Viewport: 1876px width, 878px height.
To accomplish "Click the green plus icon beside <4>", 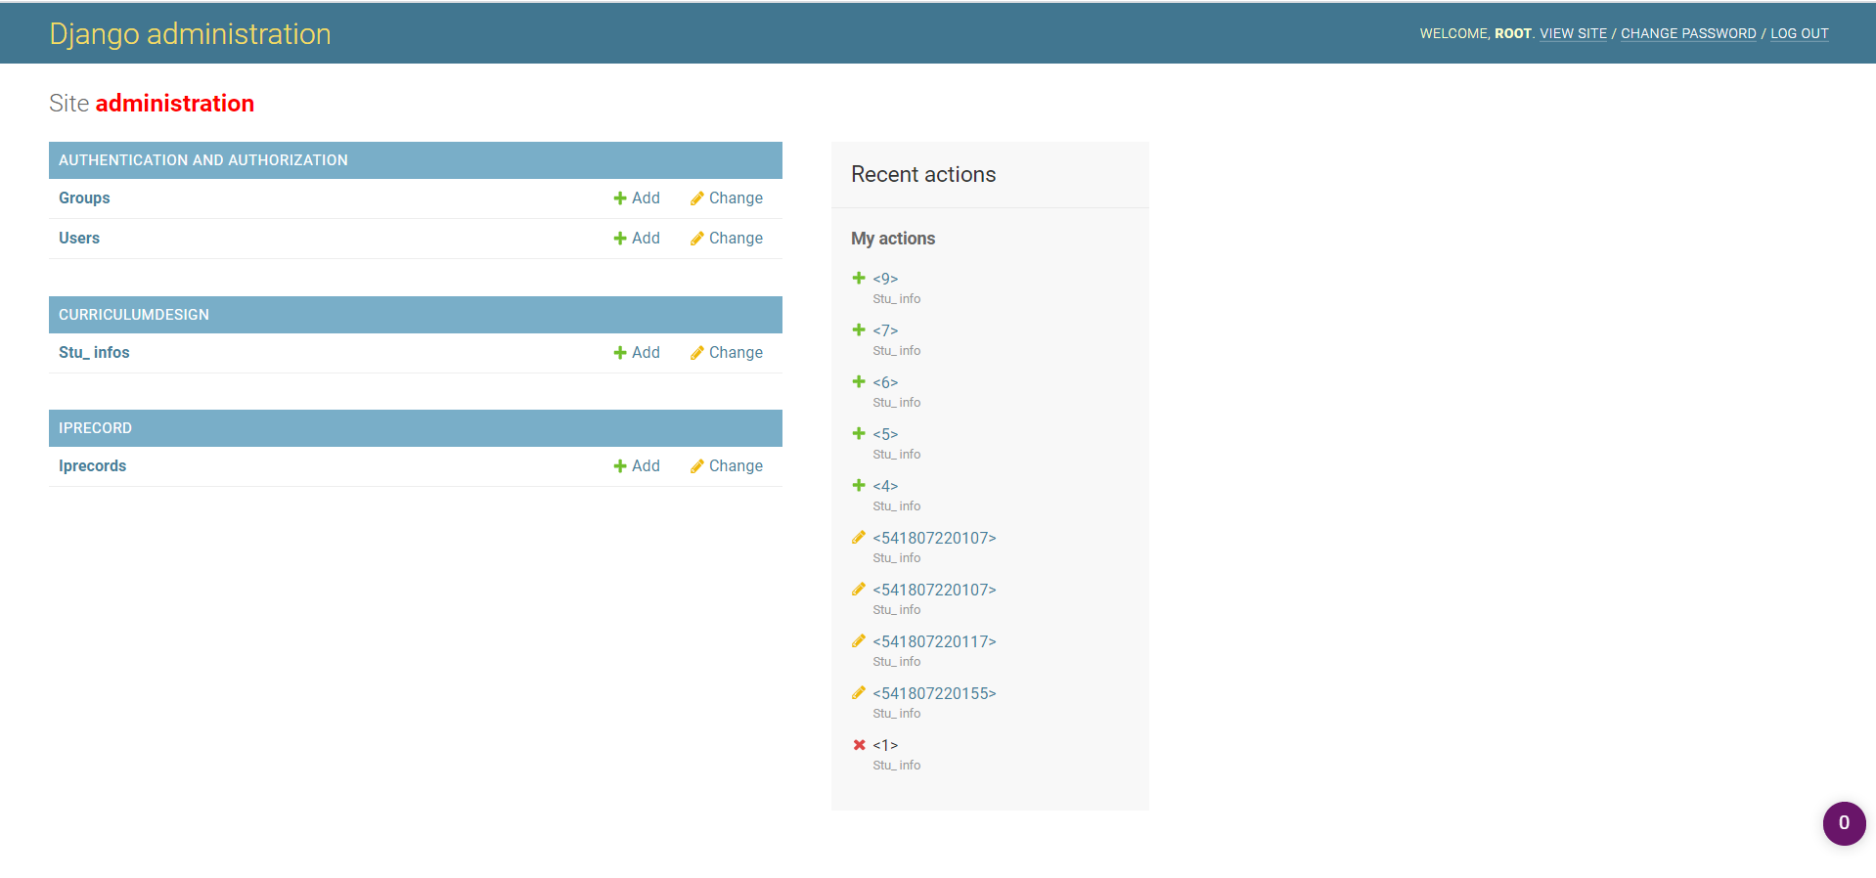I will (859, 485).
